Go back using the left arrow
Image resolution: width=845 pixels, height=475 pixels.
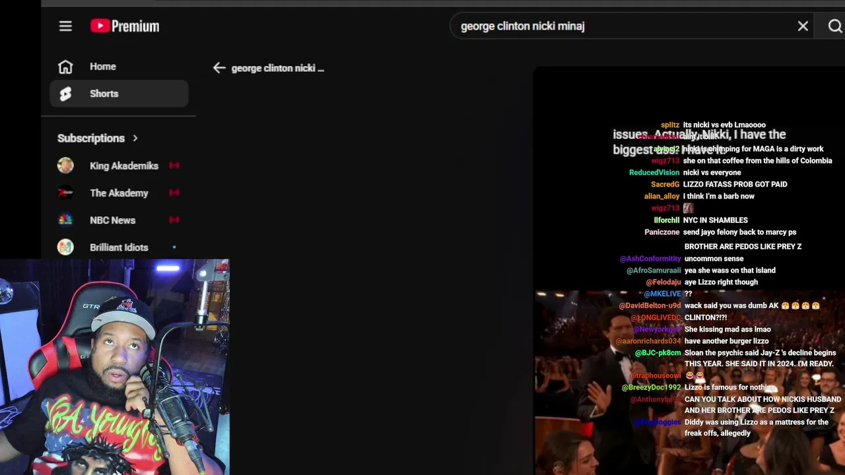click(219, 68)
